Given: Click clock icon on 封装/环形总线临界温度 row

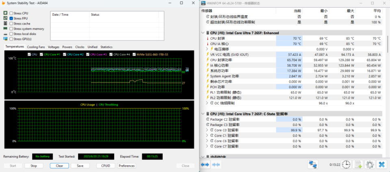Looking at the screenshot, I should point(208,17).
